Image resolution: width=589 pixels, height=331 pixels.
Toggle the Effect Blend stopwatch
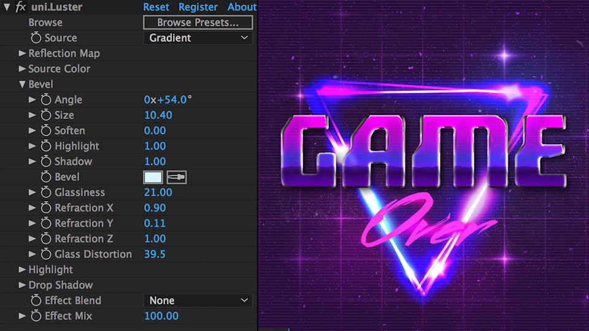(36, 301)
